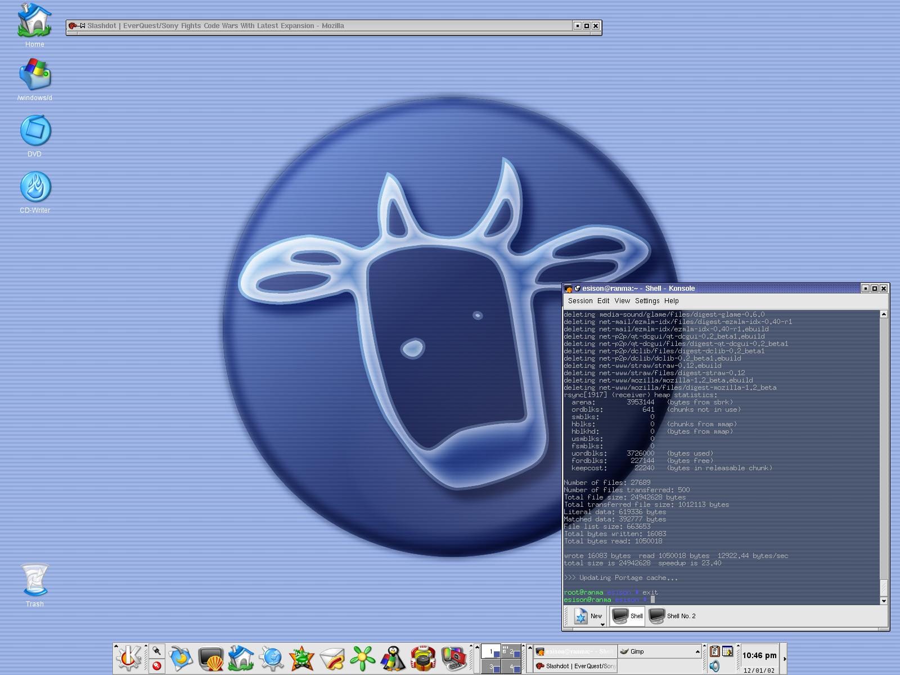Image resolution: width=900 pixels, height=675 pixels.
Task: Open the View menu in Konsole
Action: [622, 301]
